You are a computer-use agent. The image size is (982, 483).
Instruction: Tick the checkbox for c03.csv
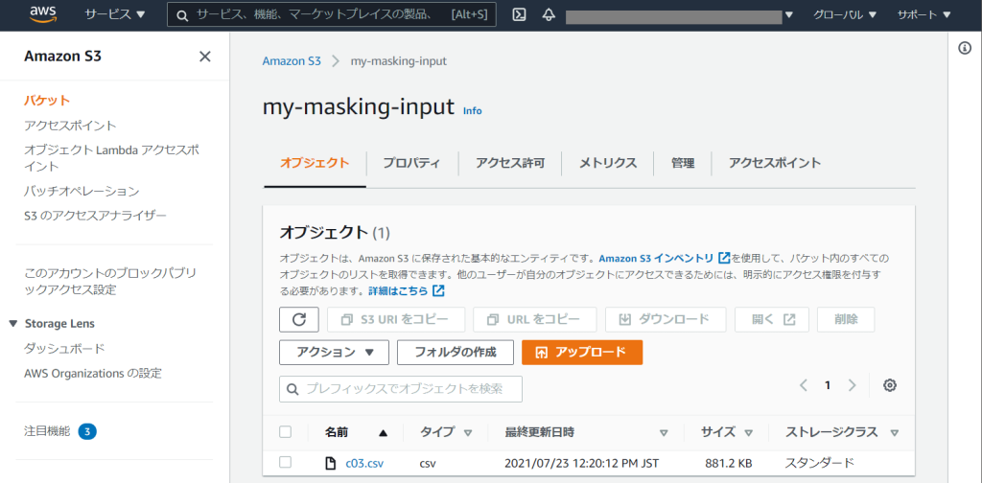click(x=286, y=462)
